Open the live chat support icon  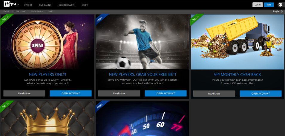coord(280,5)
